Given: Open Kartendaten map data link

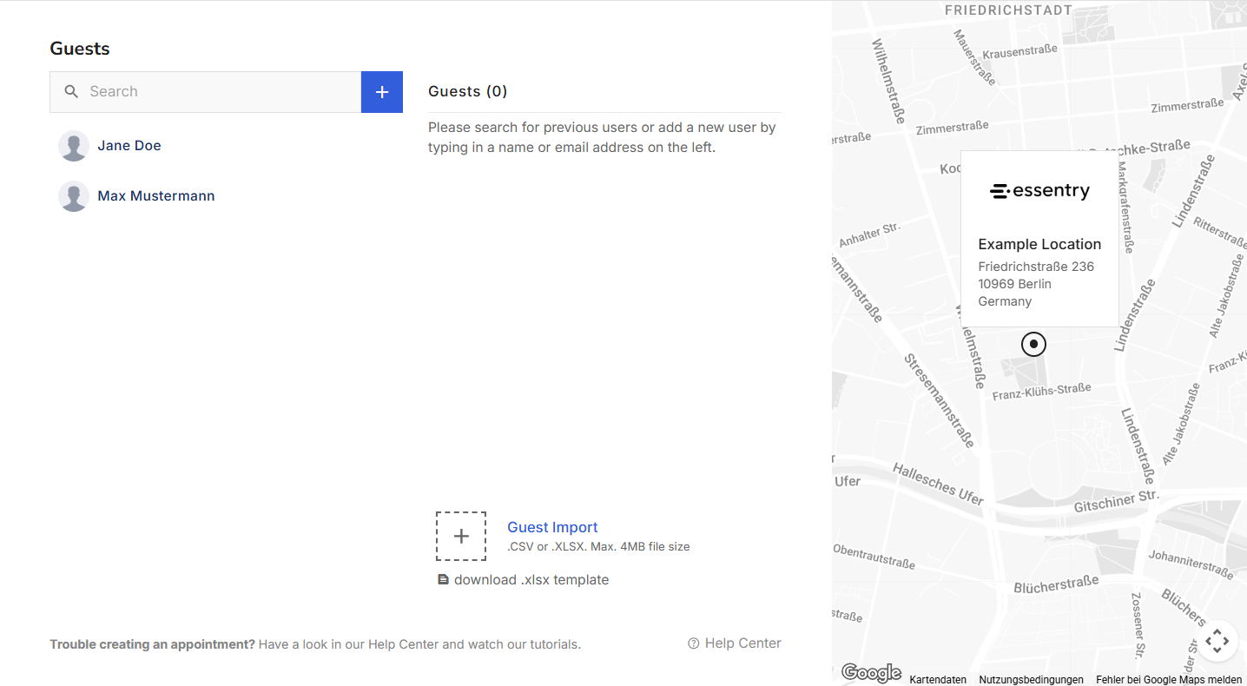Looking at the screenshot, I should click(938, 680).
